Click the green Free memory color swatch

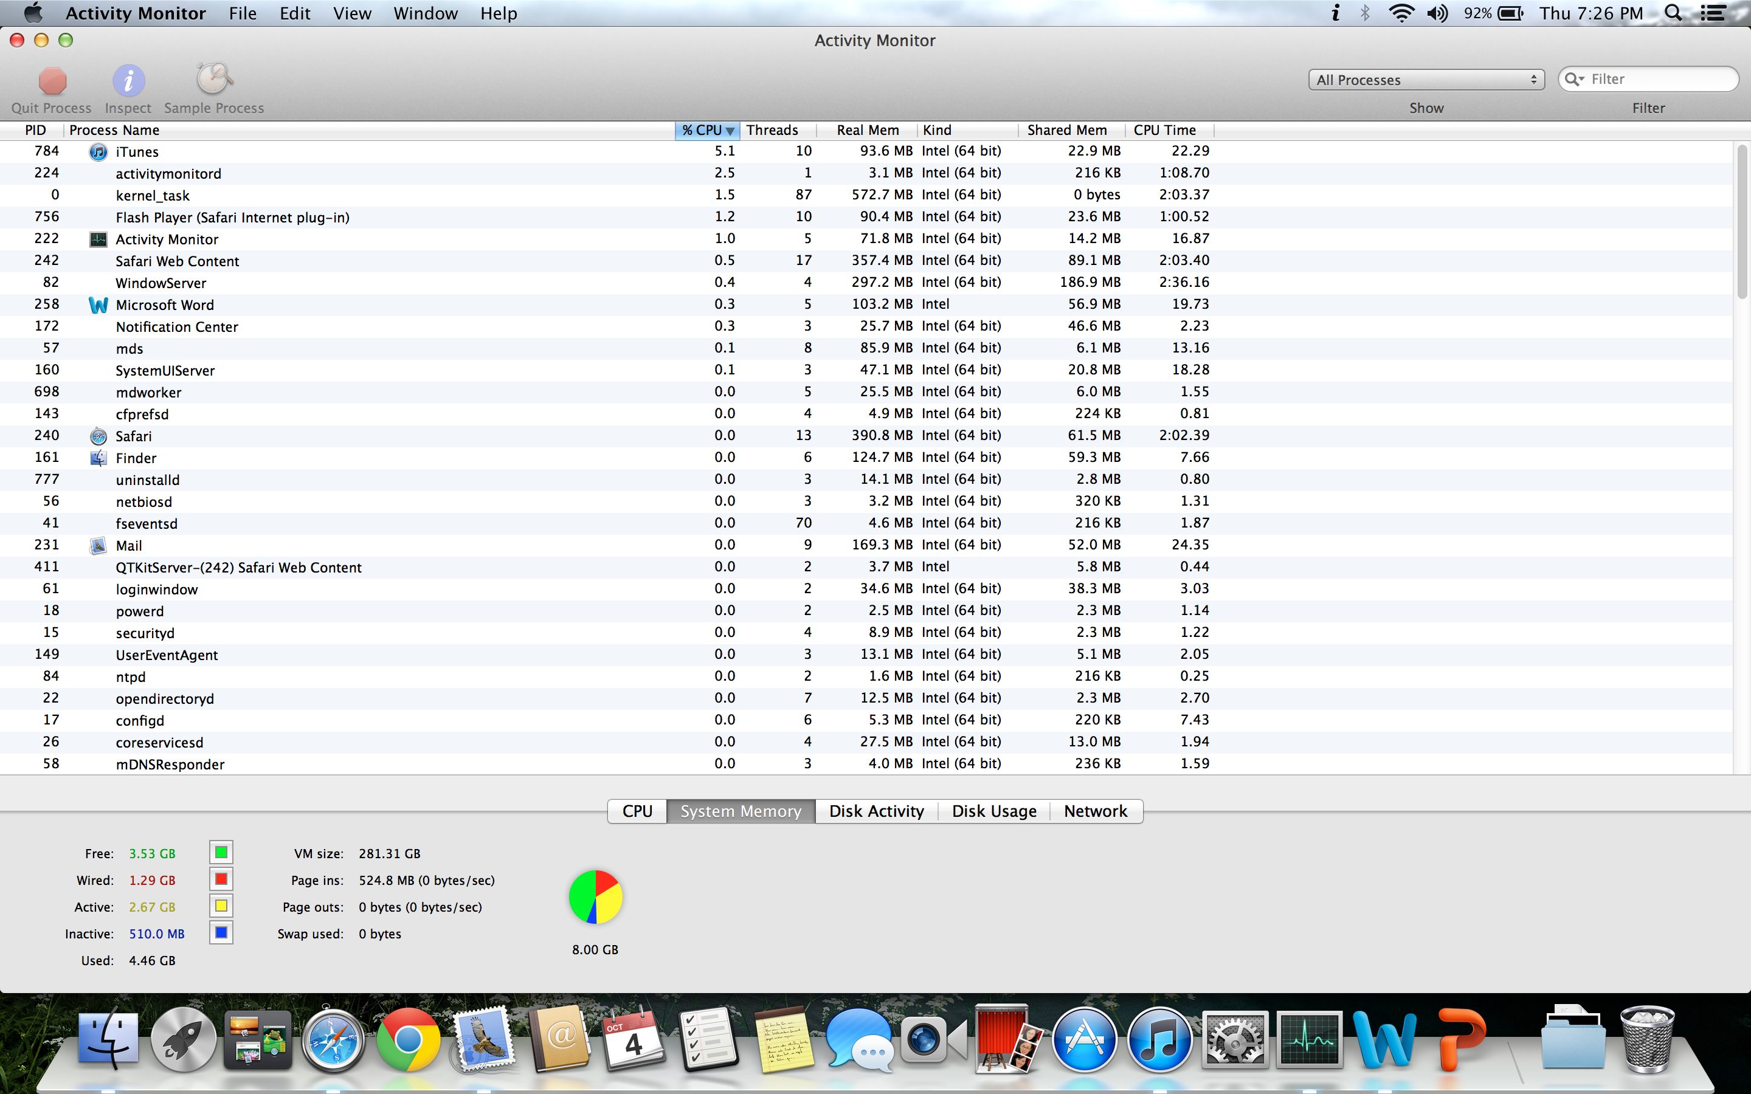pyautogui.click(x=221, y=852)
